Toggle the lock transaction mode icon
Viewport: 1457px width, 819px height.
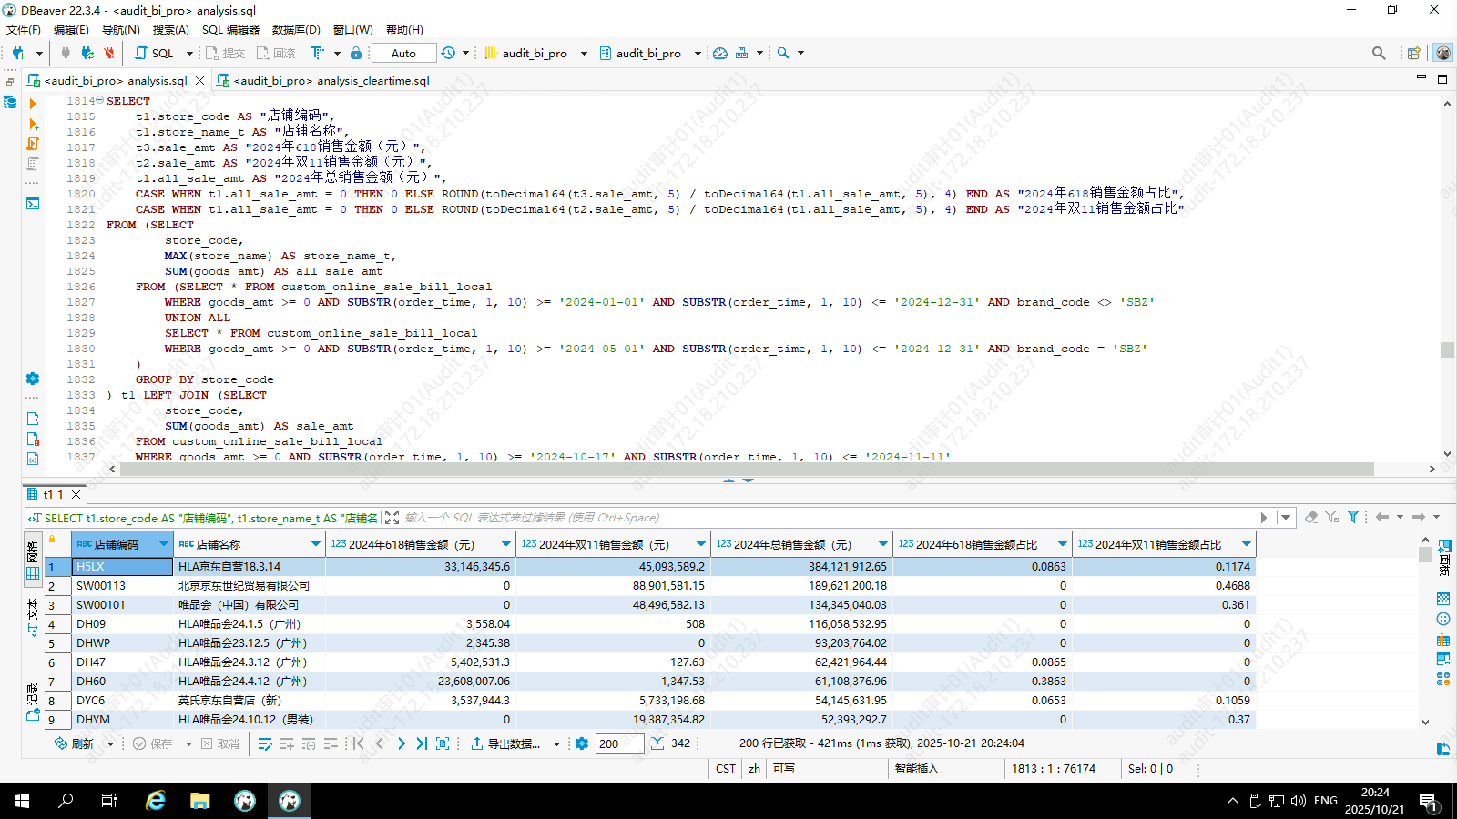[356, 53]
